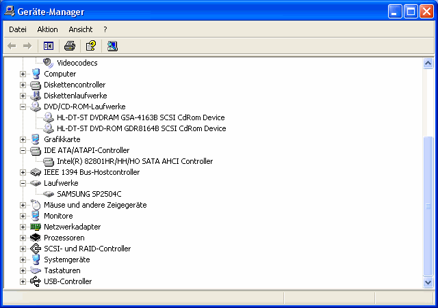438x308 pixels.
Task: Expand the Diskettencontroller node
Action: click(23, 85)
